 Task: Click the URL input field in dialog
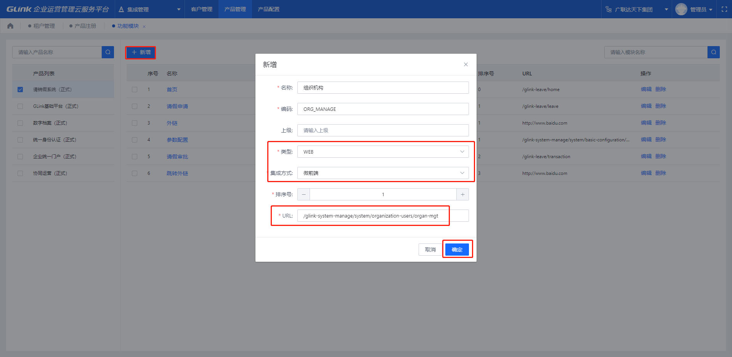(383, 216)
